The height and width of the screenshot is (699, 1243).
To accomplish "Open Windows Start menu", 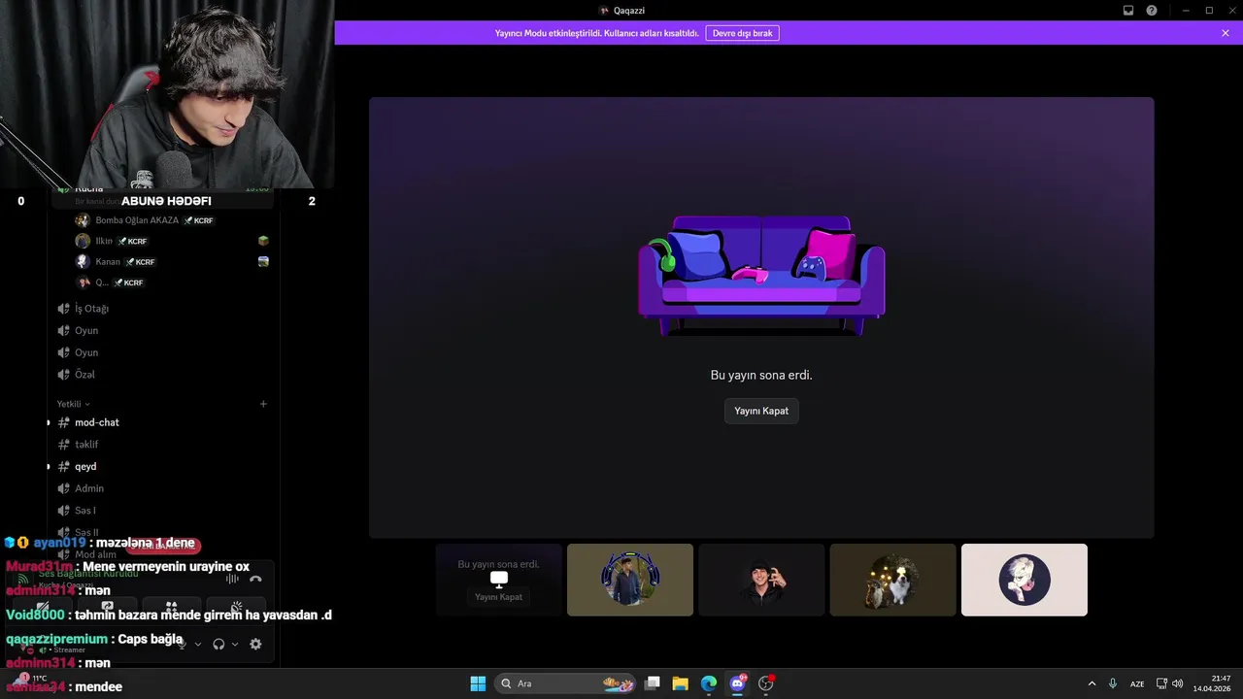I will tap(478, 683).
